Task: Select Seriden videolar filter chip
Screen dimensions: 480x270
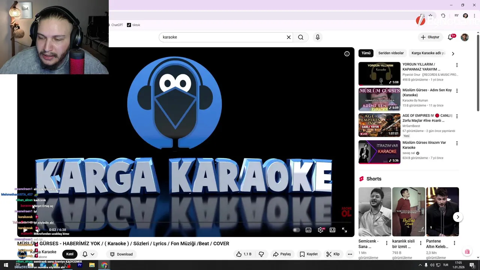Action: coord(391,53)
